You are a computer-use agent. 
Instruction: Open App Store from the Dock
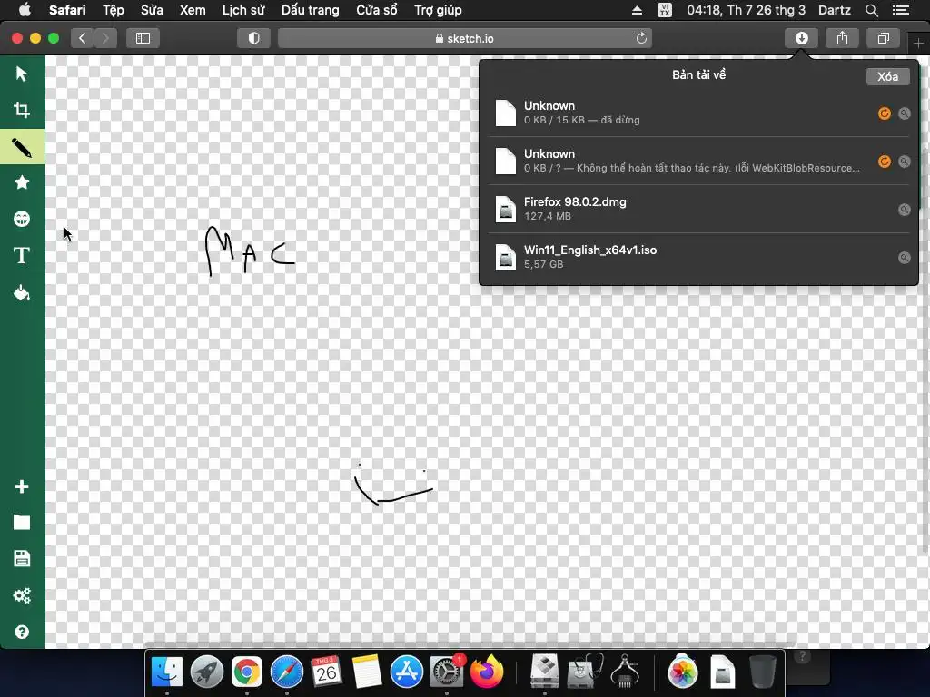406,672
